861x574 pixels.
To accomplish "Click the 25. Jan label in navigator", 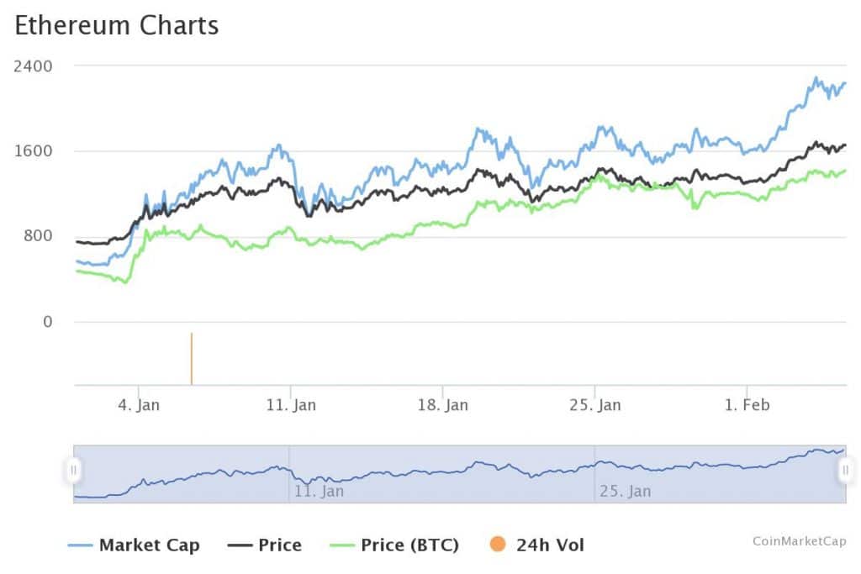I will (x=625, y=491).
